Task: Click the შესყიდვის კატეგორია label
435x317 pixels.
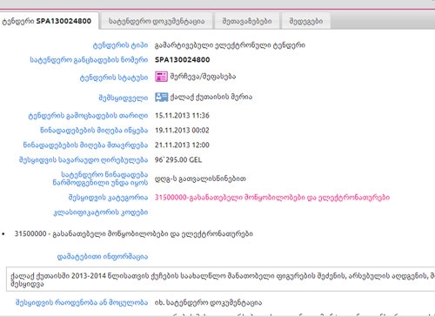Action: [108, 198]
